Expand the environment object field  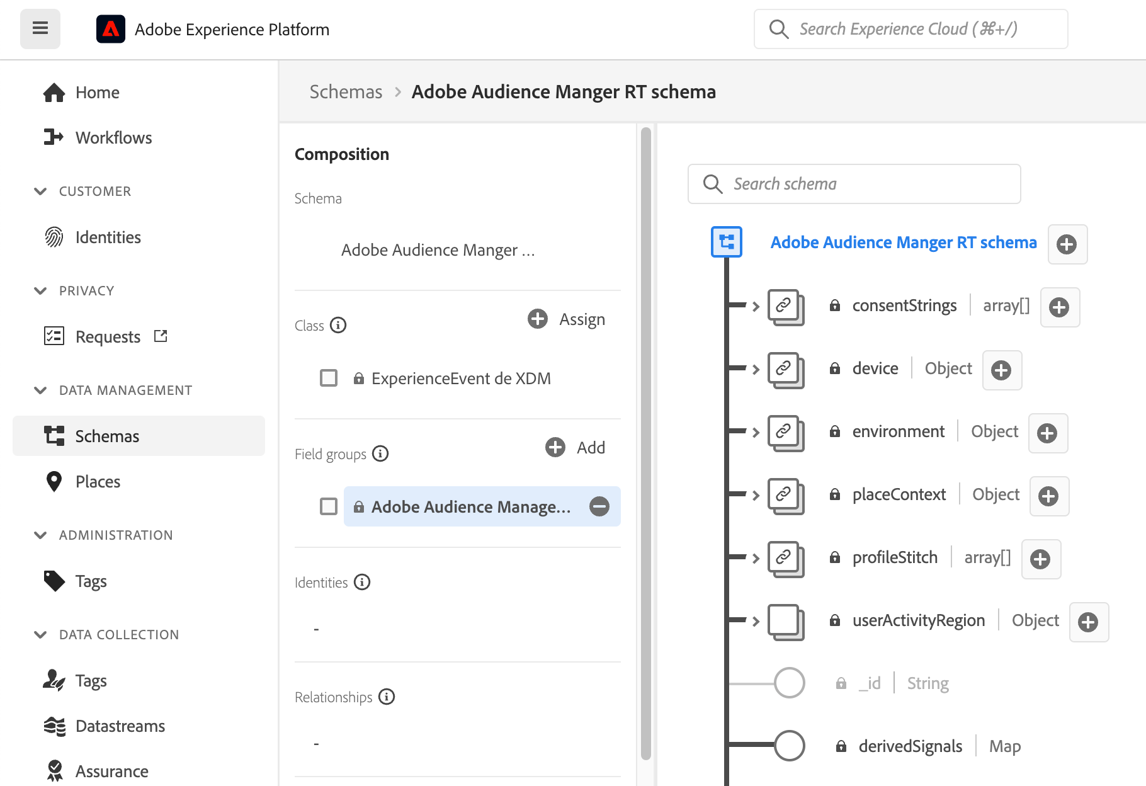point(756,432)
